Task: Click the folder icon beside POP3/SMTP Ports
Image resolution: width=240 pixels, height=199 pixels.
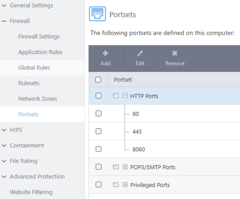Action: click(x=116, y=167)
